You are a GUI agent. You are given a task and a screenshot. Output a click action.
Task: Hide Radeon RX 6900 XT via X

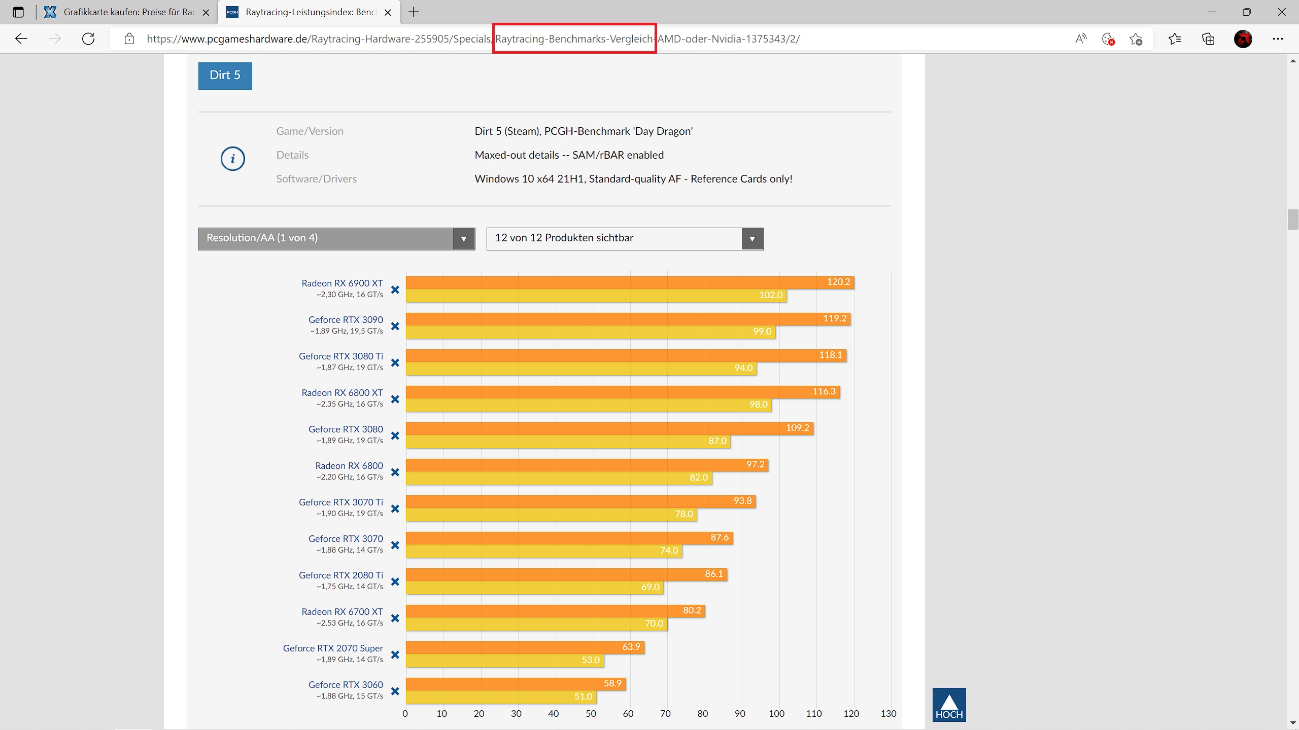(x=395, y=289)
